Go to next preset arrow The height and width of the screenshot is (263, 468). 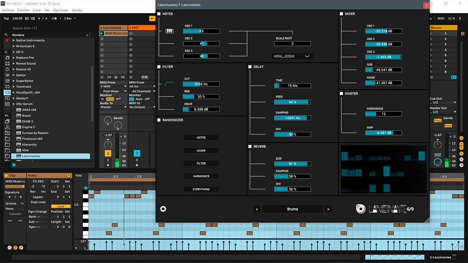[x=328, y=209]
